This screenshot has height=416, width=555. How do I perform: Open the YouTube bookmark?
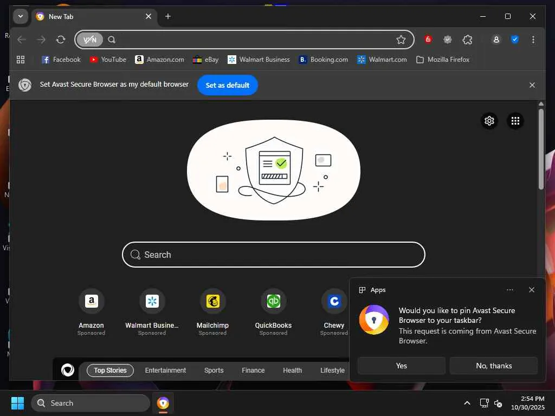108,60
